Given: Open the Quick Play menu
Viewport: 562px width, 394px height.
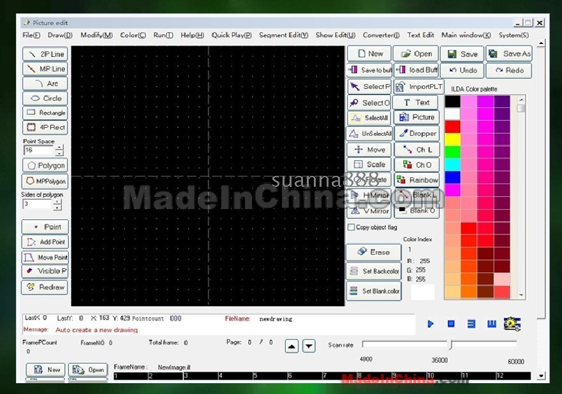Looking at the screenshot, I should 232,35.
